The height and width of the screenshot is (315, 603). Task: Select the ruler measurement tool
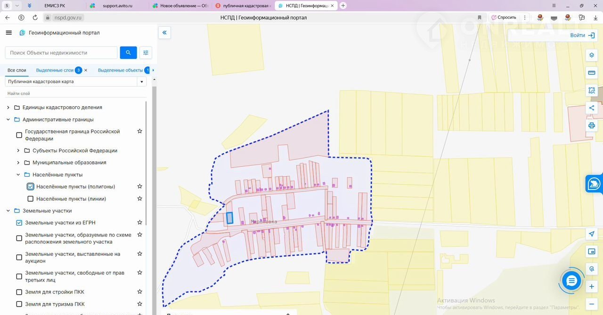[x=592, y=73]
